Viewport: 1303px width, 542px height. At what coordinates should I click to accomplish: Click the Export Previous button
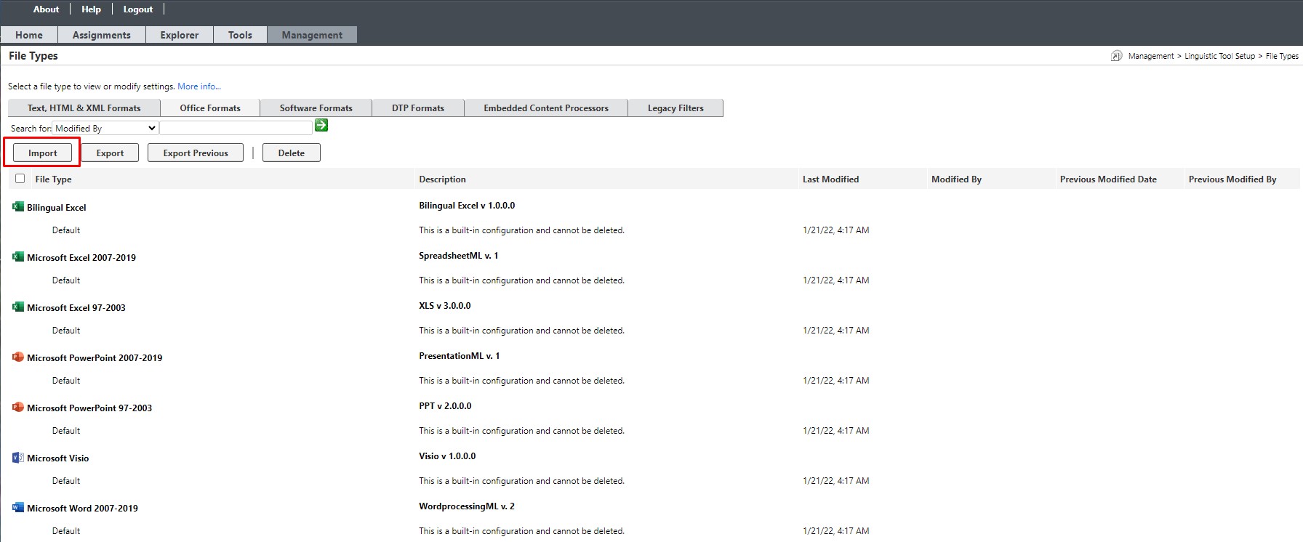coord(196,153)
